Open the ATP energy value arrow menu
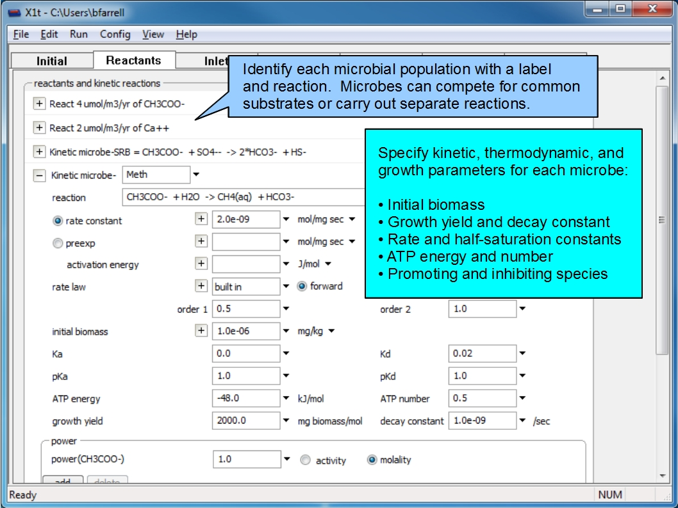Screen dimensions: 678x508 (286, 398)
